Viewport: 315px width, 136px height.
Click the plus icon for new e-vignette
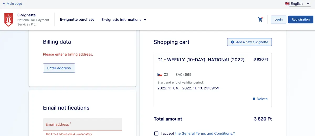coord(233,42)
